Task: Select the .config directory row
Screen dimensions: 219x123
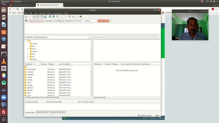Action: click(x=48, y=80)
